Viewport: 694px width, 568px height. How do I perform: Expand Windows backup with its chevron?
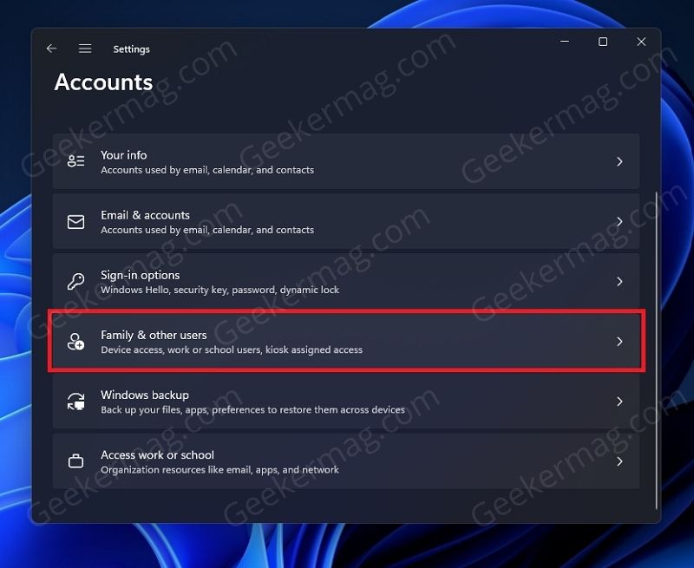(619, 402)
